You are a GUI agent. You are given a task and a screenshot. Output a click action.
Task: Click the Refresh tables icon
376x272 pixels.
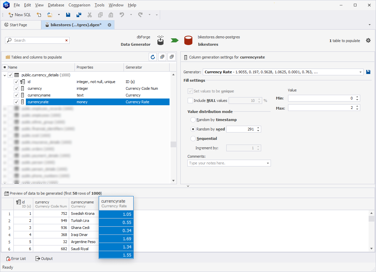click(x=153, y=57)
